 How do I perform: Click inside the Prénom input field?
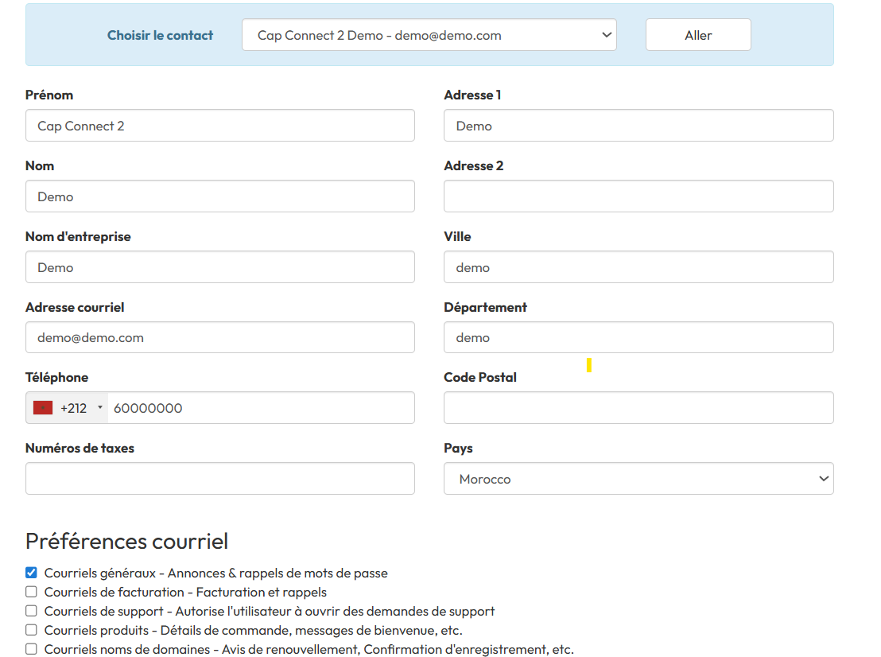(219, 125)
